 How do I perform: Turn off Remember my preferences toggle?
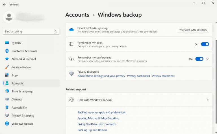(199, 59)
